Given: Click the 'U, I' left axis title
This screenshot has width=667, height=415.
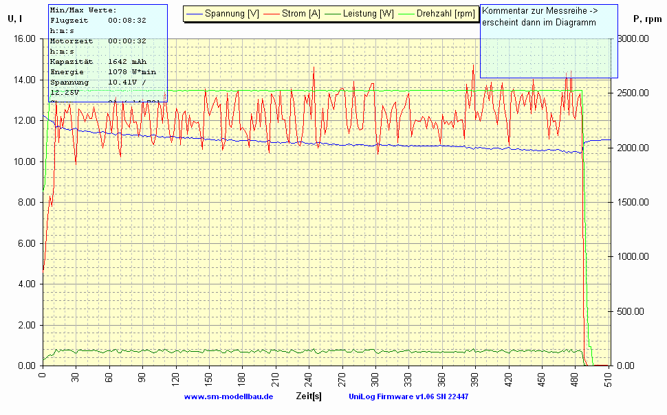Looking at the screenshot, I should 17,19.
